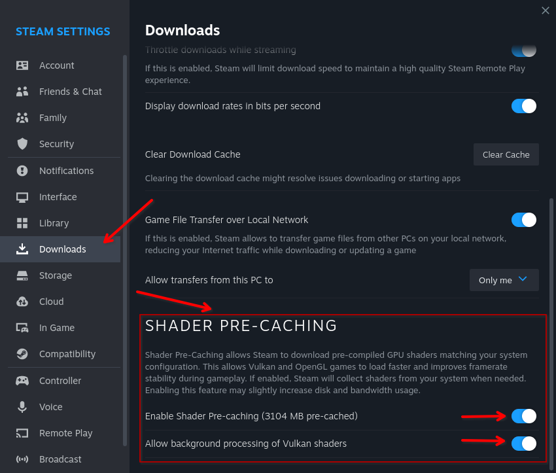The image size is (556, 473).
Task: Open the Cloud settings section
Action: [51, 302]
